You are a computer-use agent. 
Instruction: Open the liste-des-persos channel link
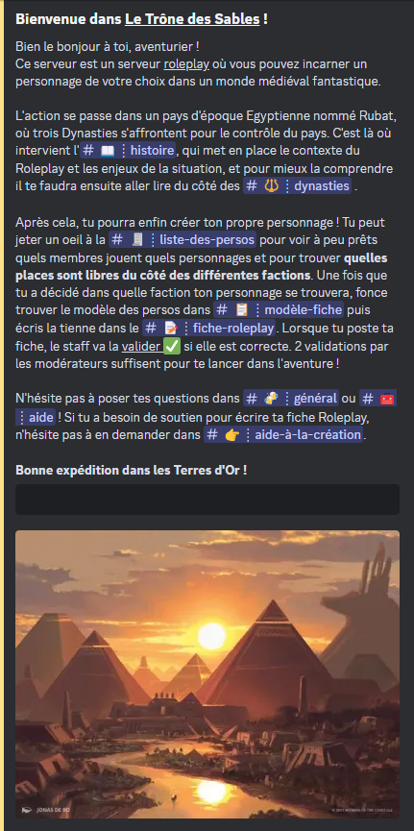(x=183, y=239)
